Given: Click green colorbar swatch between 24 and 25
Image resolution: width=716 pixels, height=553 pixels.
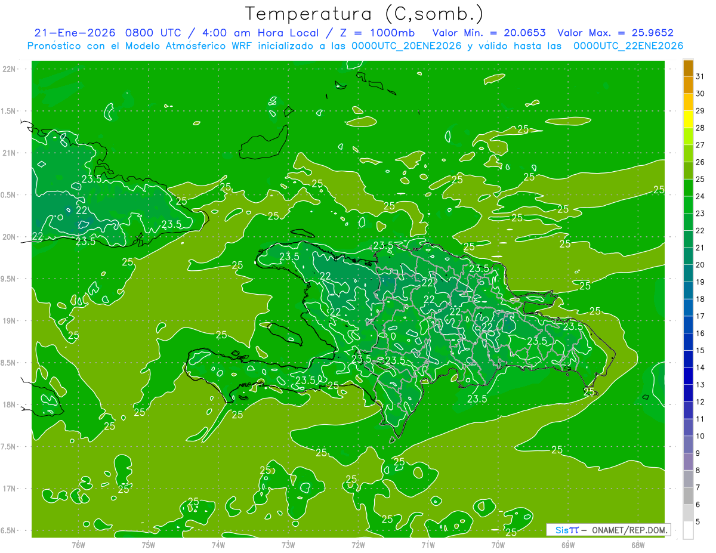Looking at the screenshot, I should point(689,189).
